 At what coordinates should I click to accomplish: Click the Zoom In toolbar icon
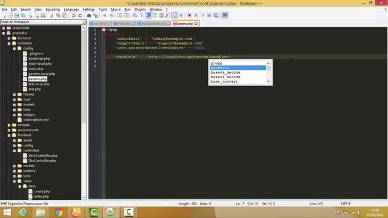pos(105,15)
